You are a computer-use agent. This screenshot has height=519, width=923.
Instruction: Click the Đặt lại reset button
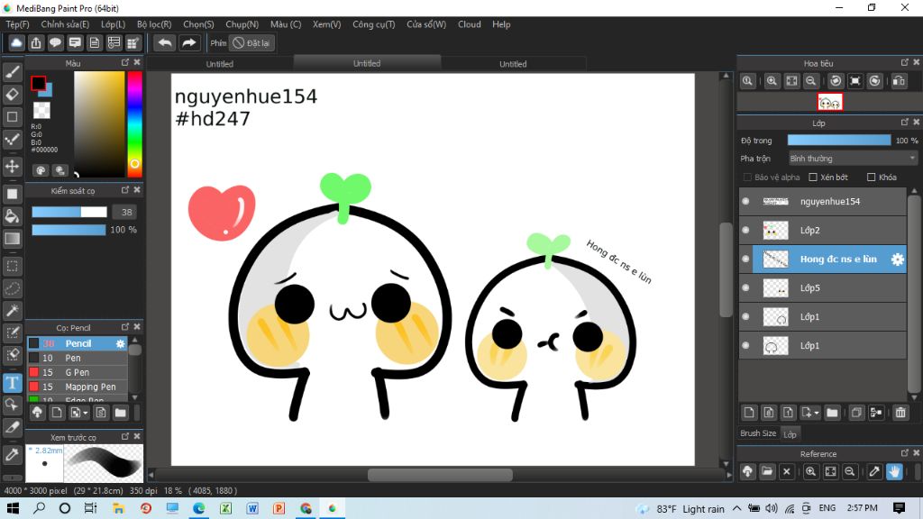coord(252,43)
